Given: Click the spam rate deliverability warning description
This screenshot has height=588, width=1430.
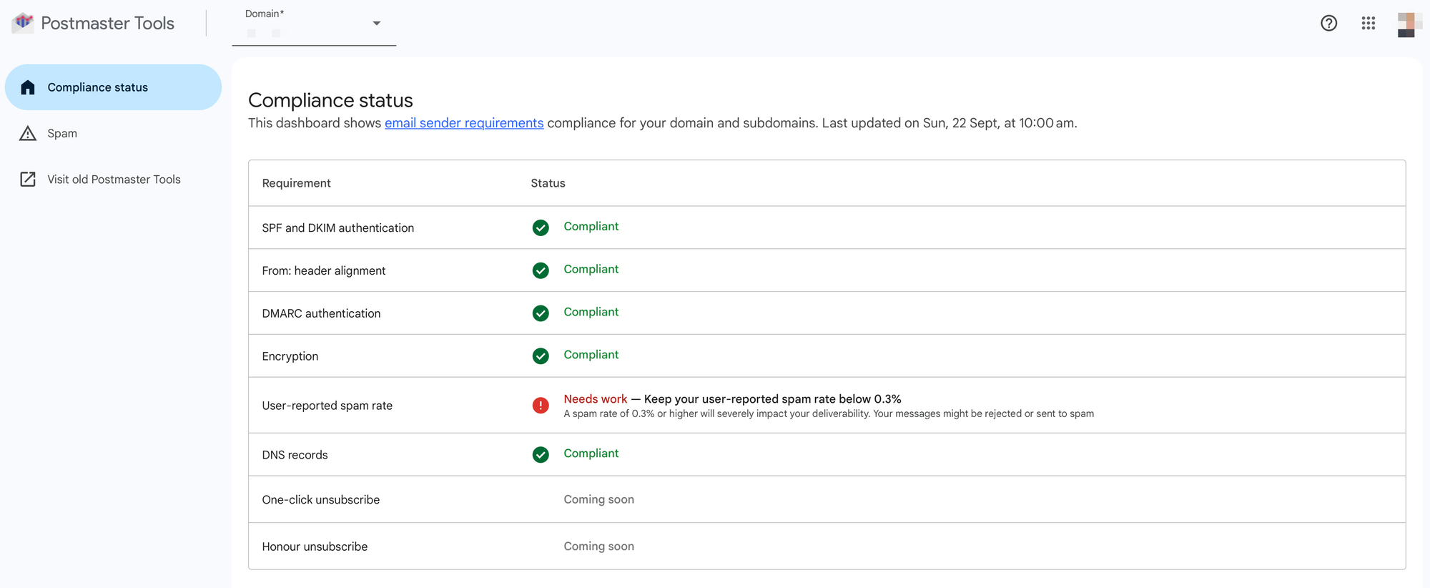Looking at the screenshot, I should point(829,413).
